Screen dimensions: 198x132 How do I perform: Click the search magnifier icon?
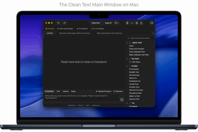coord(128,38)
